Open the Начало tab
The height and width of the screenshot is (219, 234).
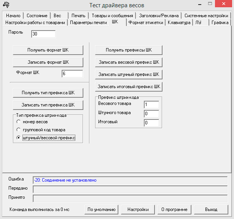click(13, 16)
